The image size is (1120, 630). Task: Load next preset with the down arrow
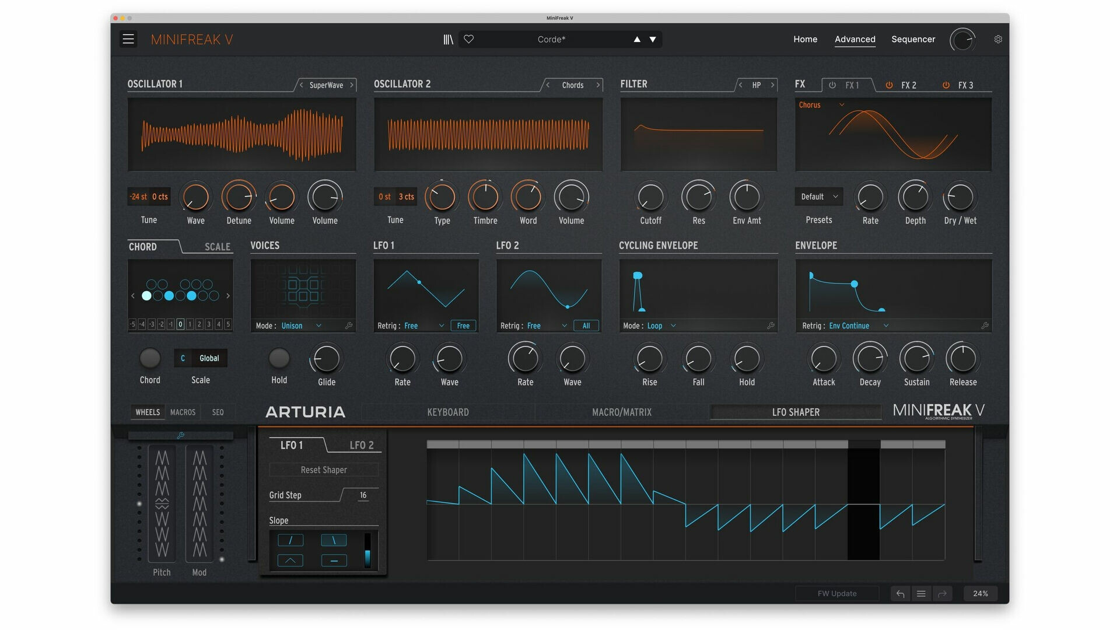coord(653,40)
